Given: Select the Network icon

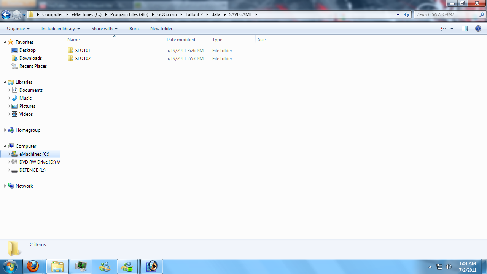Looking at the screenshot, I should pos(11,186).
